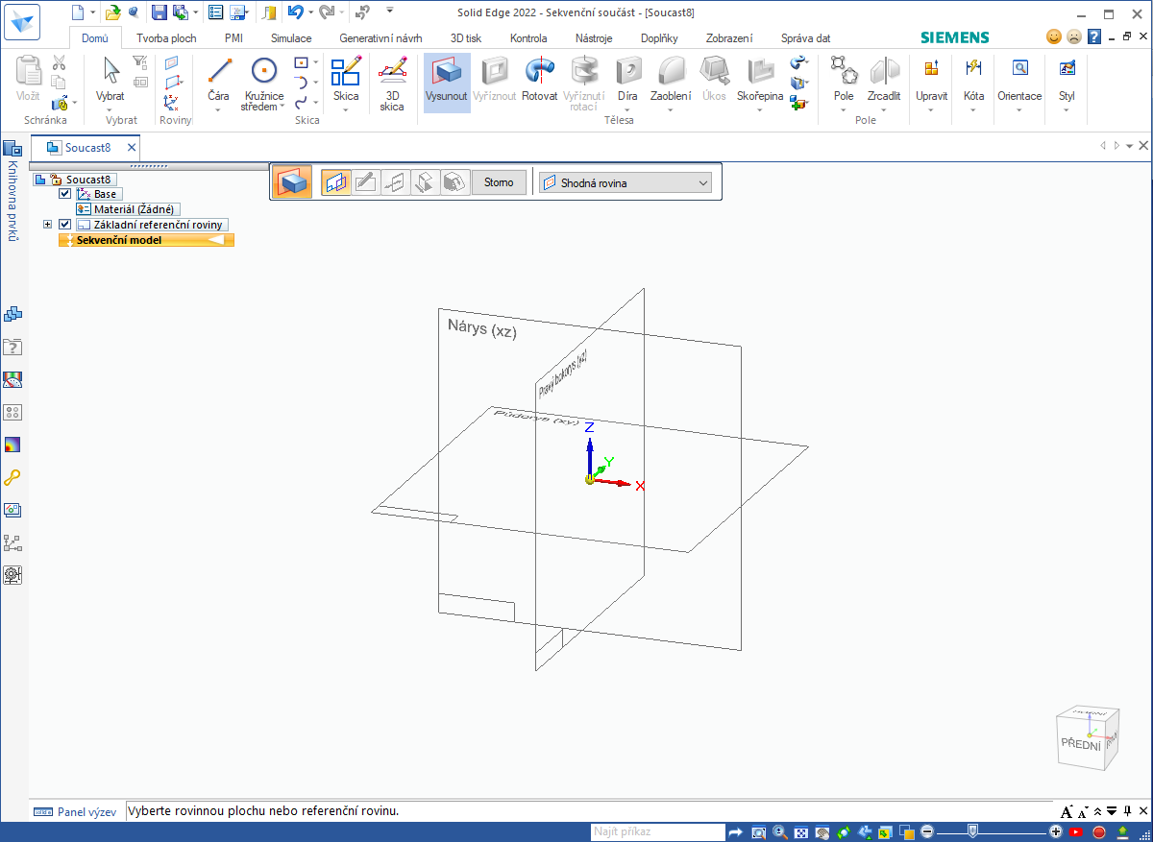Open the key icon panel in left sidebar
Screen dimensions: 1153x842
pyautogui.click(x=12, y=477)
